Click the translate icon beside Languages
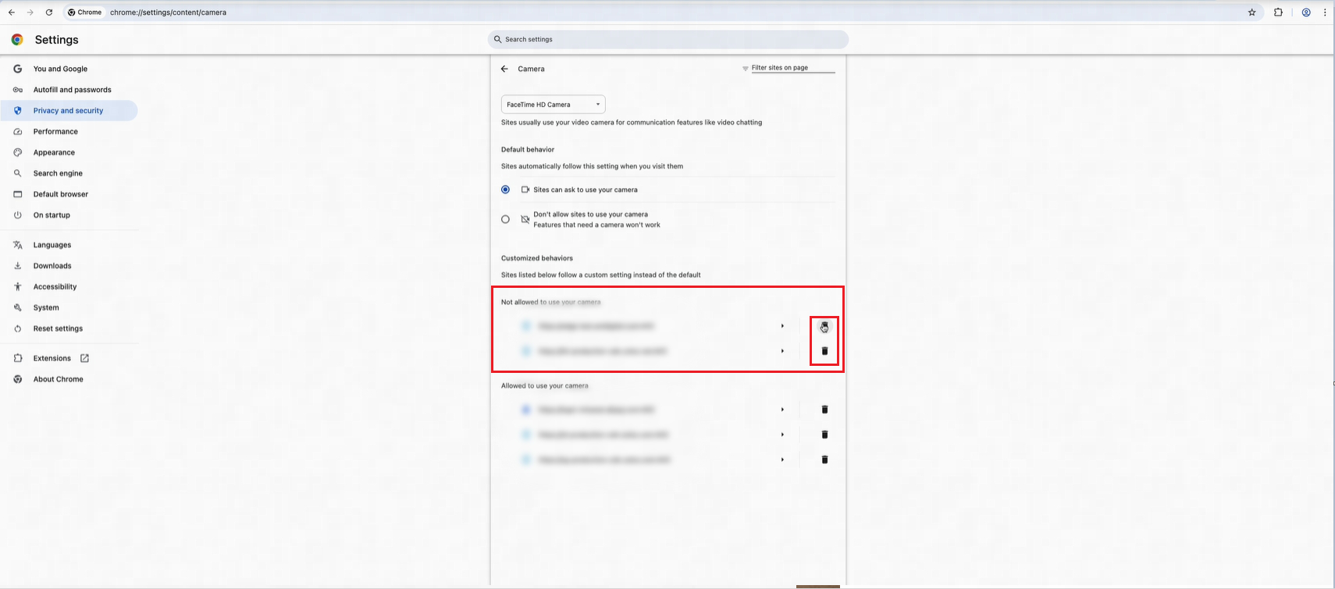Image resolution: width=1335 pixels, height=589 pixels. 17,245
